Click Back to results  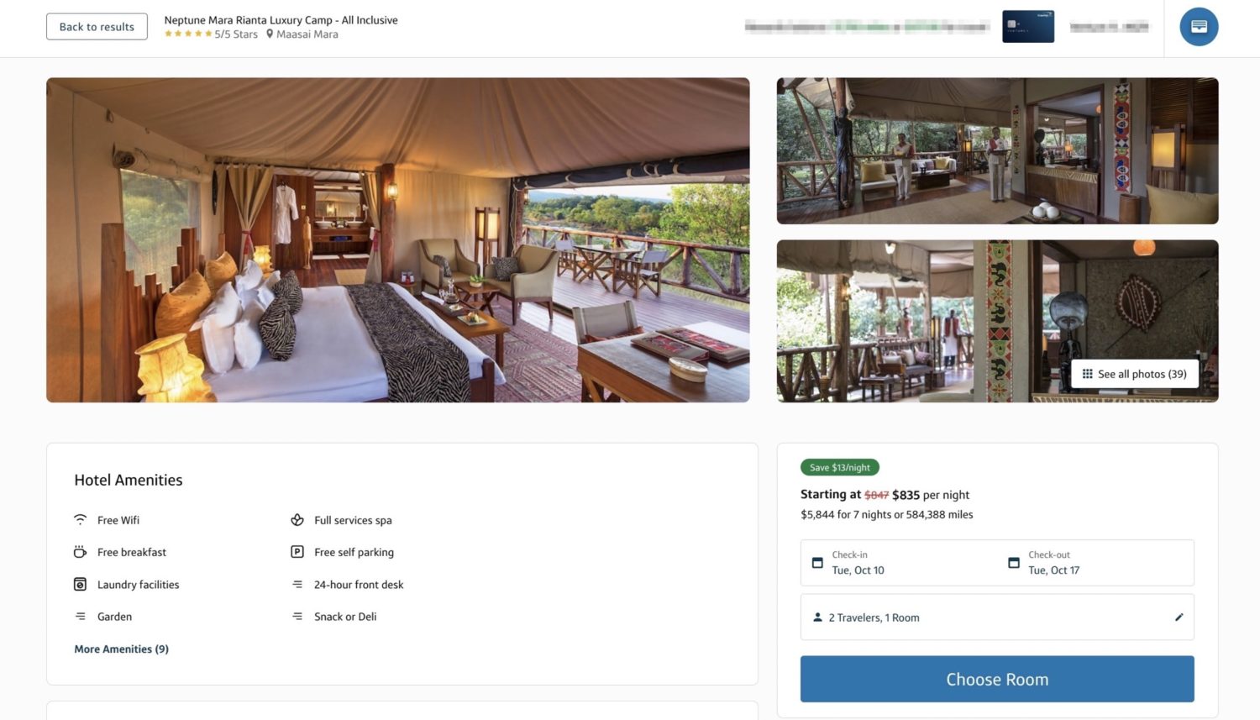(x=97, y=26)
